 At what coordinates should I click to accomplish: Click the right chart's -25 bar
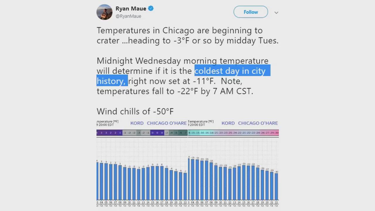click(x=230, y=184)
